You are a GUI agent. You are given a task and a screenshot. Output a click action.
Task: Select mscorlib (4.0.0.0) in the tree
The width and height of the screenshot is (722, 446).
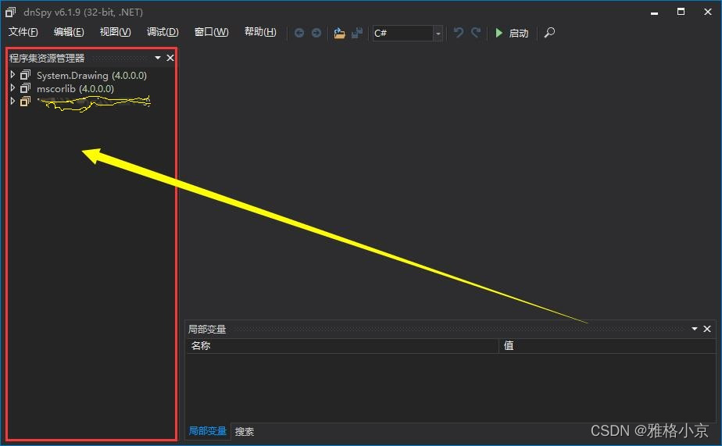point(75,88)
